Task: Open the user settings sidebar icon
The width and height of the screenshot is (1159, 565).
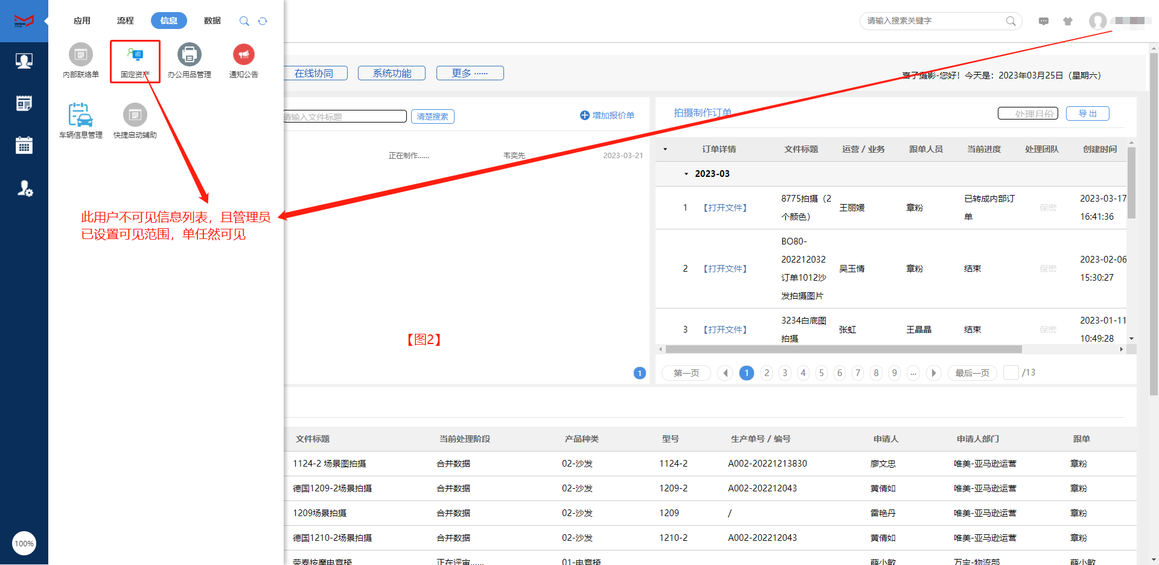Action: [x=24, y=188]
